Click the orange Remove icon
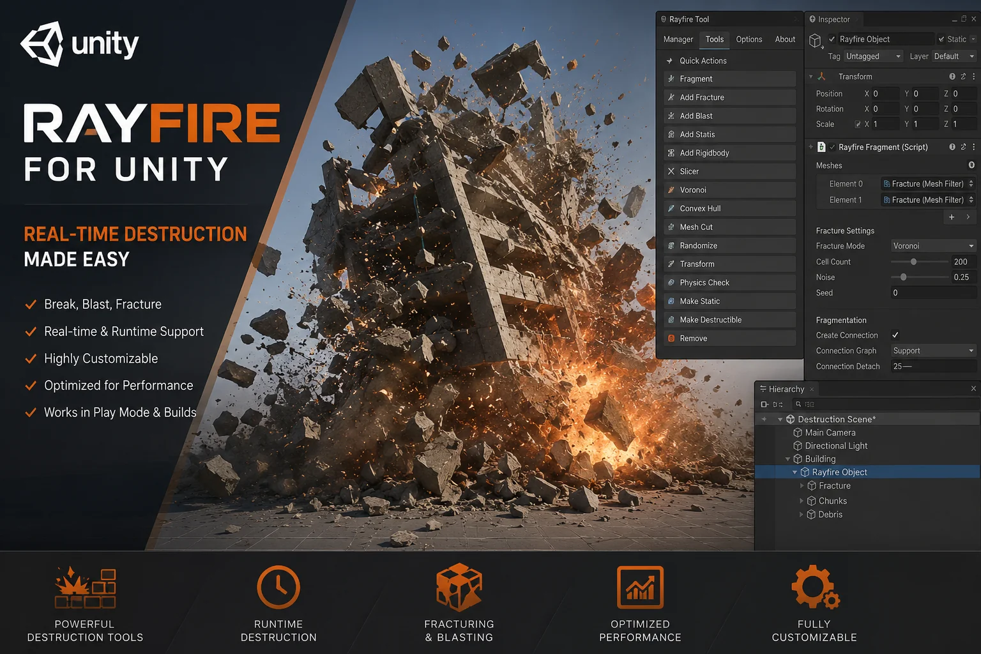 point(671,338)
